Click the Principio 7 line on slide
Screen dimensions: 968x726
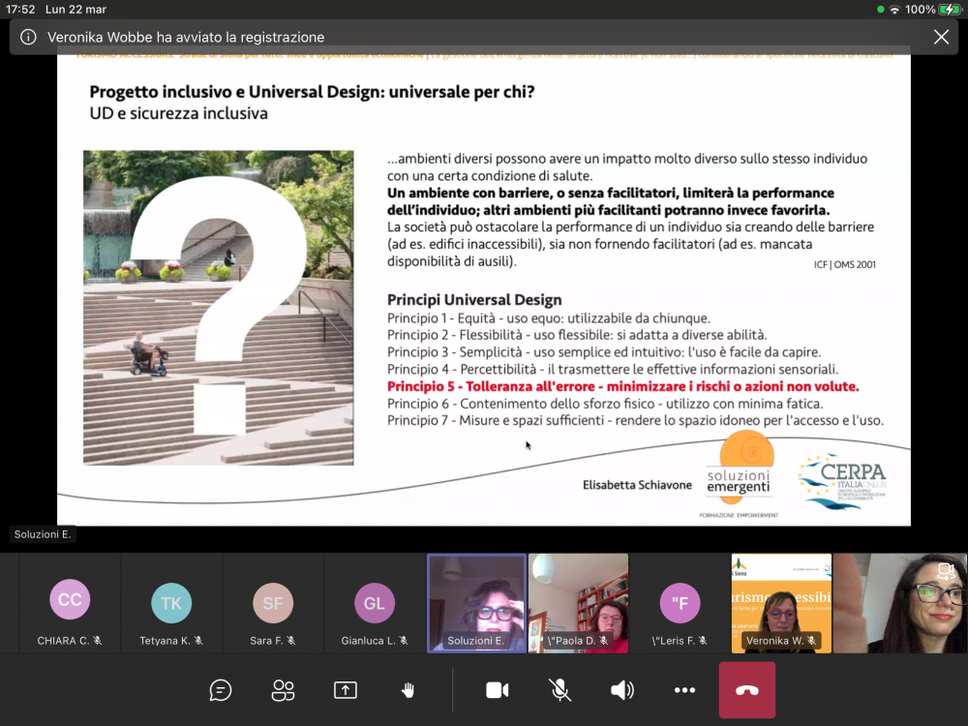(635, 420)
